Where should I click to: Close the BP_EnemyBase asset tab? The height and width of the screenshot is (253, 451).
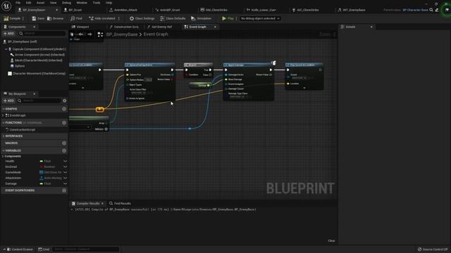click(56, 10)
